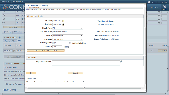Viewport: 169px width, 95px height.
Task: Open Start Date calendar picker in dialog
Action: click(x=63, y=21)
